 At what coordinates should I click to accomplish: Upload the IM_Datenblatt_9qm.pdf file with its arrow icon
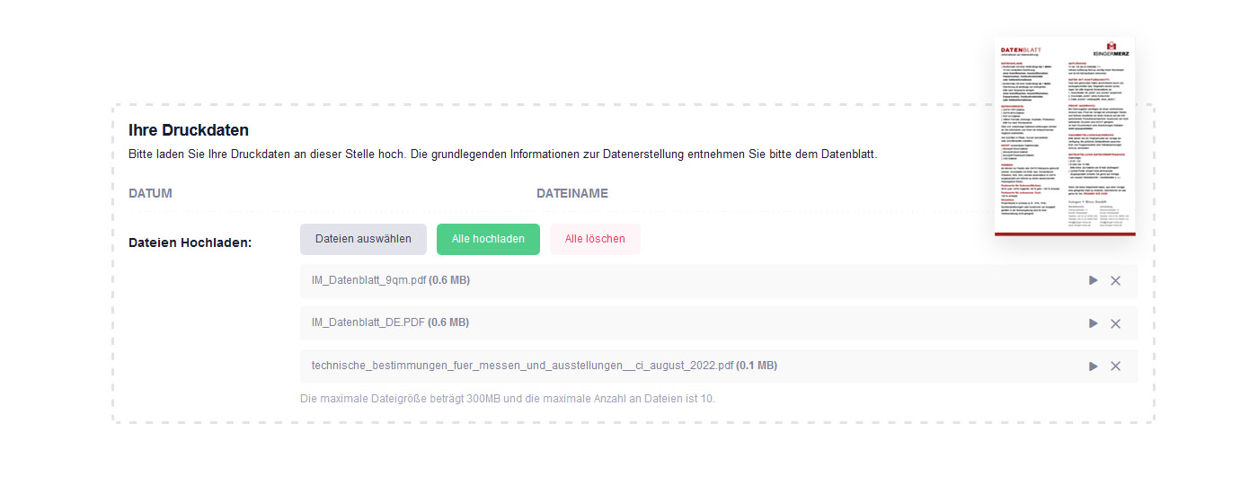click(x=1093, y=280)
